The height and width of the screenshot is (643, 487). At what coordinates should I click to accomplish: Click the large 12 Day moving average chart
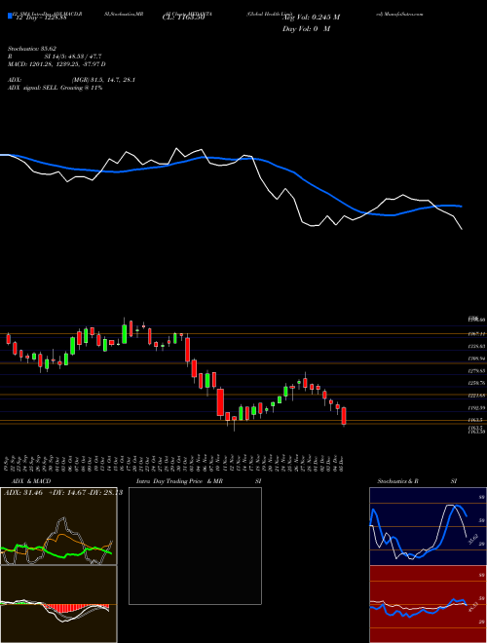(x=232, y=189)
